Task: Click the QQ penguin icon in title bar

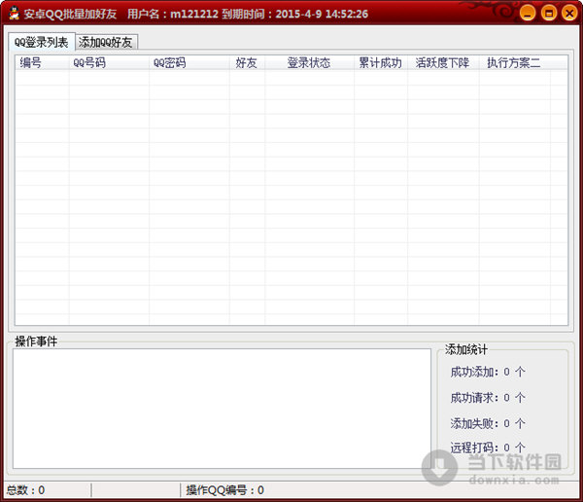Action: (15, 14)
